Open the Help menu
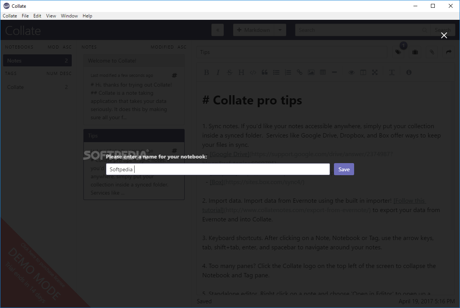This screenshot has width=460, height=308. tap(87, 16)
